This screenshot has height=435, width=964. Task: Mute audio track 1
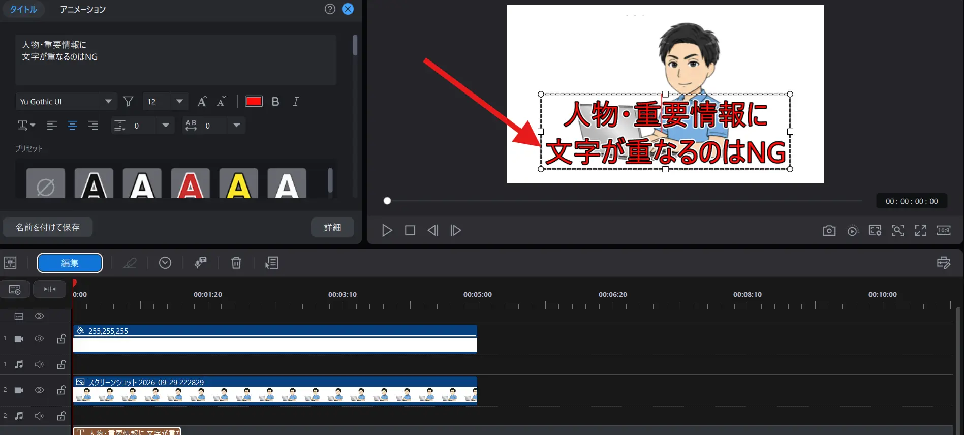pyautogui.click(x=39, y=364)
